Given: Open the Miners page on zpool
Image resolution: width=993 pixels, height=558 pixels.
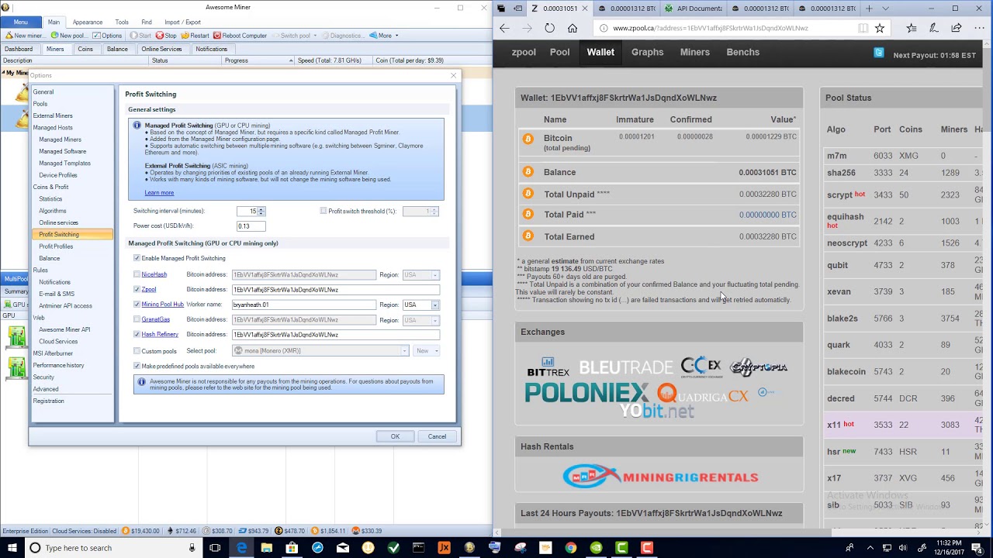Looking at the screenshot, I should (694, 52).
